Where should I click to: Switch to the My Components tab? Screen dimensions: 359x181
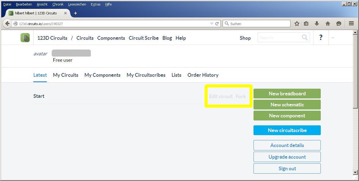click(102, 75)
